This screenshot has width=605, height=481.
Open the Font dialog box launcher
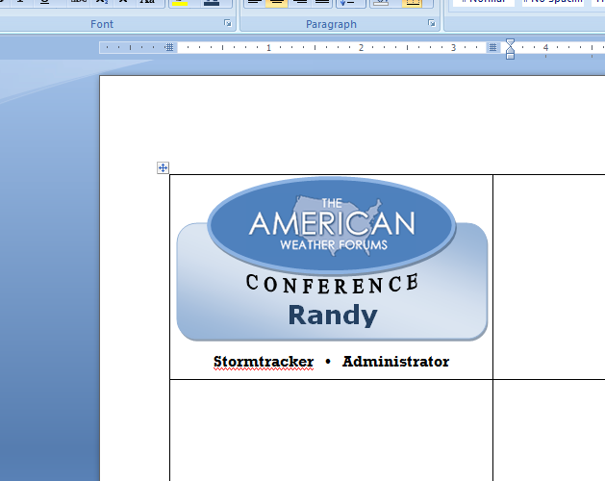(x=228, y=23)
